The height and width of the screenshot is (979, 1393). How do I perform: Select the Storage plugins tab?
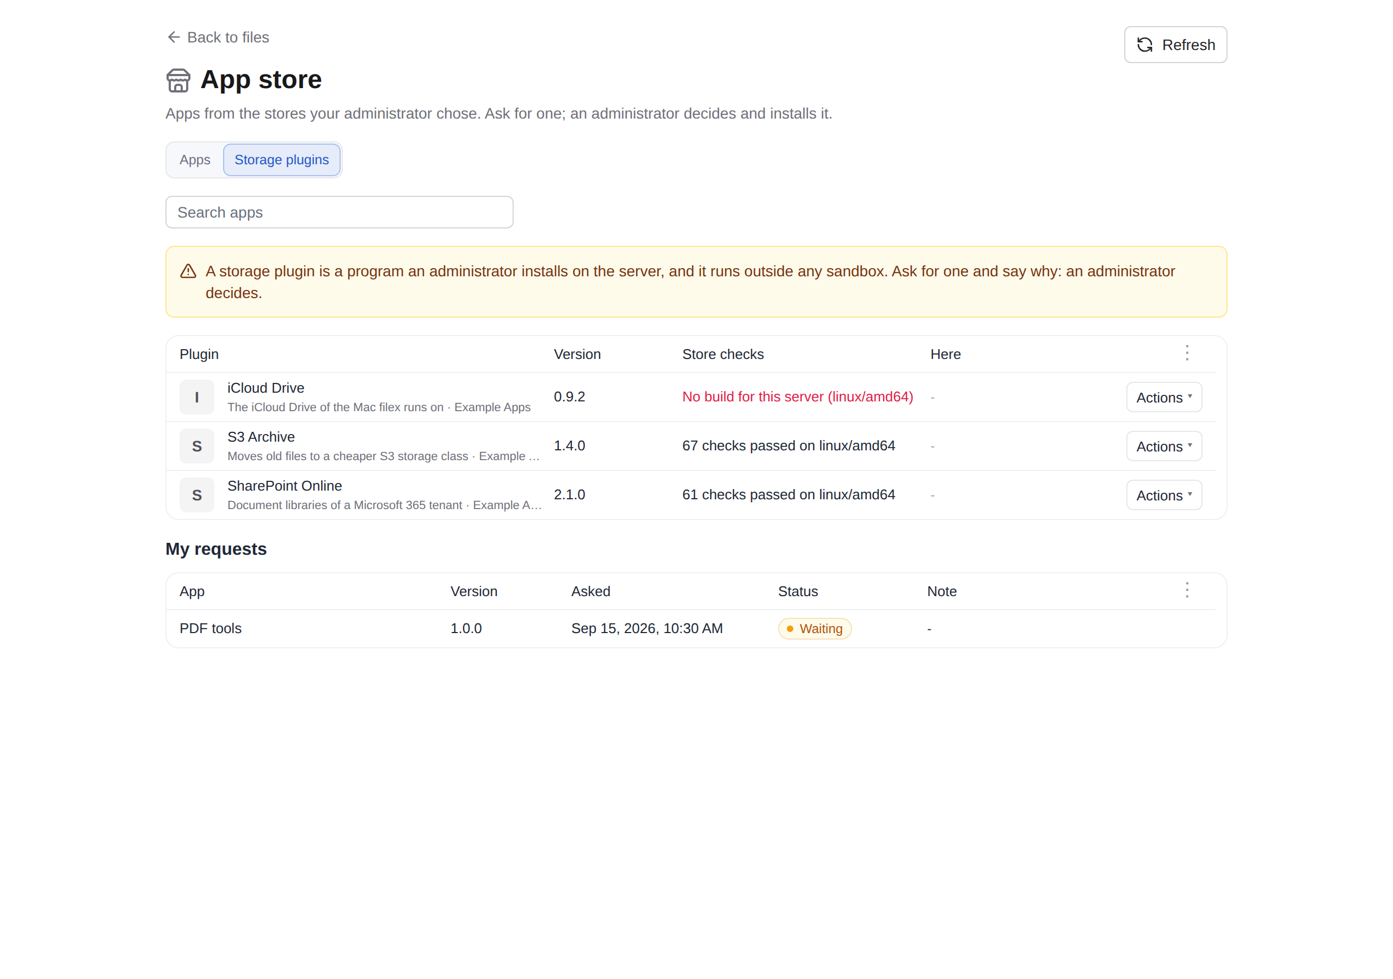point(281,160)
